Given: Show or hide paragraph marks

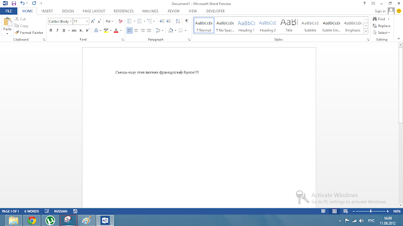Looking at the screenshot, I should 187,21.
